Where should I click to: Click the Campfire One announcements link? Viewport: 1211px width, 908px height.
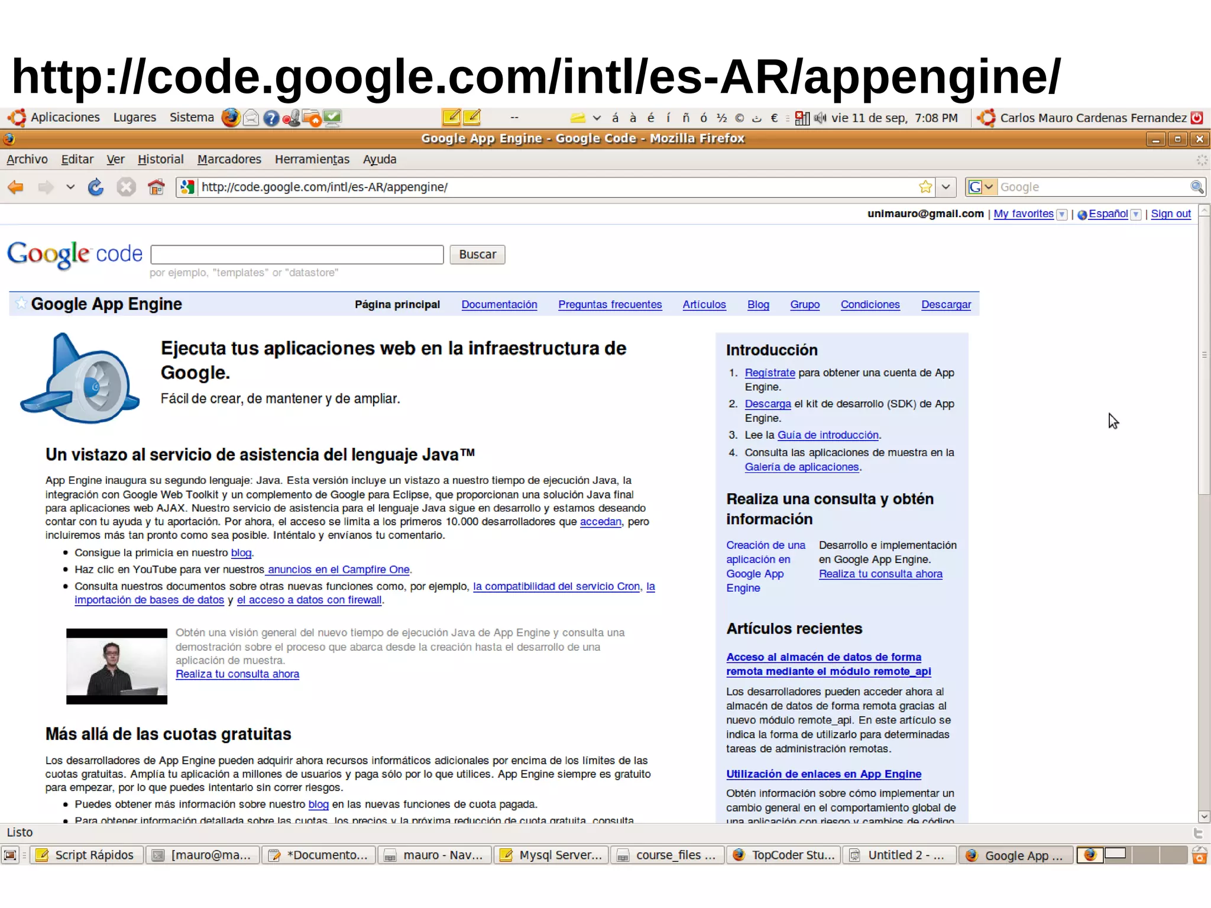pyautogui.click(x=338, y=569)
